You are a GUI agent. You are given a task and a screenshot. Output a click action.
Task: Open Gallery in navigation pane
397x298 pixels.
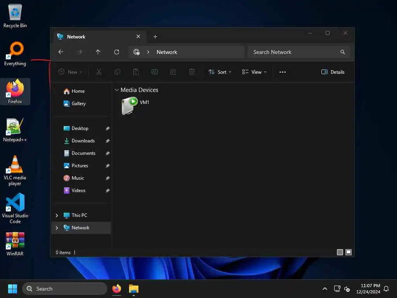[74, 104]
